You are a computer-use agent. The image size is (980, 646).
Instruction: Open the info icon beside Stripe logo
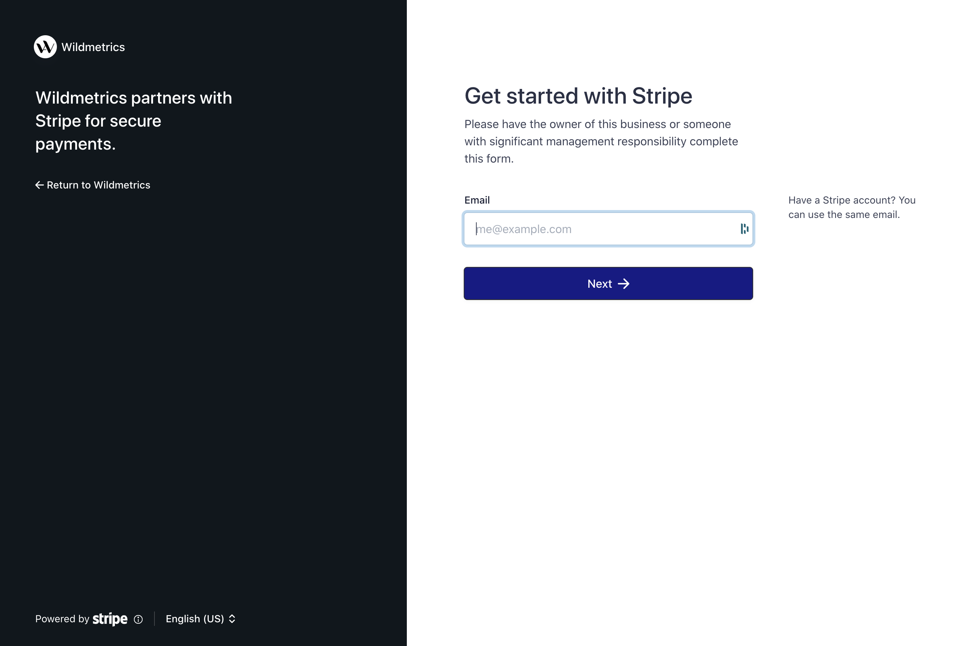pos(139,619)
